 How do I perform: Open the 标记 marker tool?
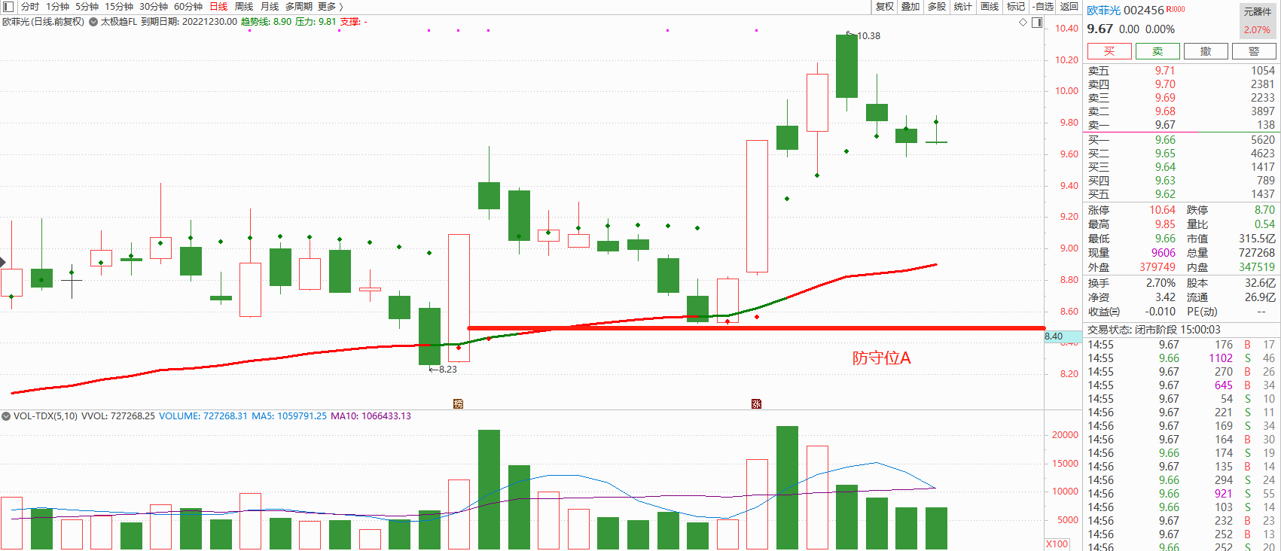(1016, 7)
